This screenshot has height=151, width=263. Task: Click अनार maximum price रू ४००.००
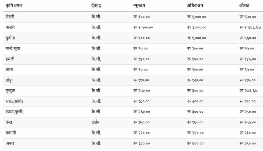tap(195, 143)
